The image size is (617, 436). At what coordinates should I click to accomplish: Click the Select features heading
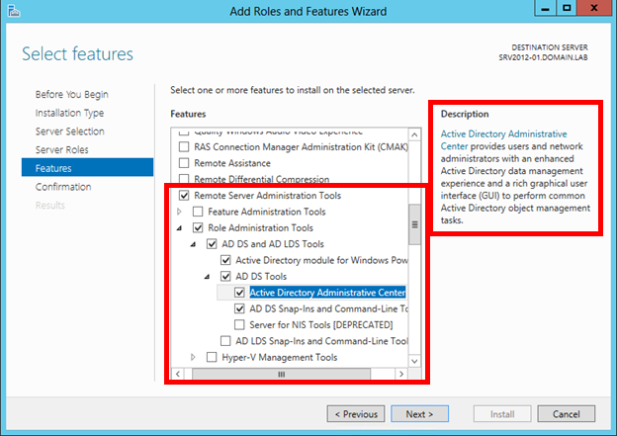coord(77,54)
